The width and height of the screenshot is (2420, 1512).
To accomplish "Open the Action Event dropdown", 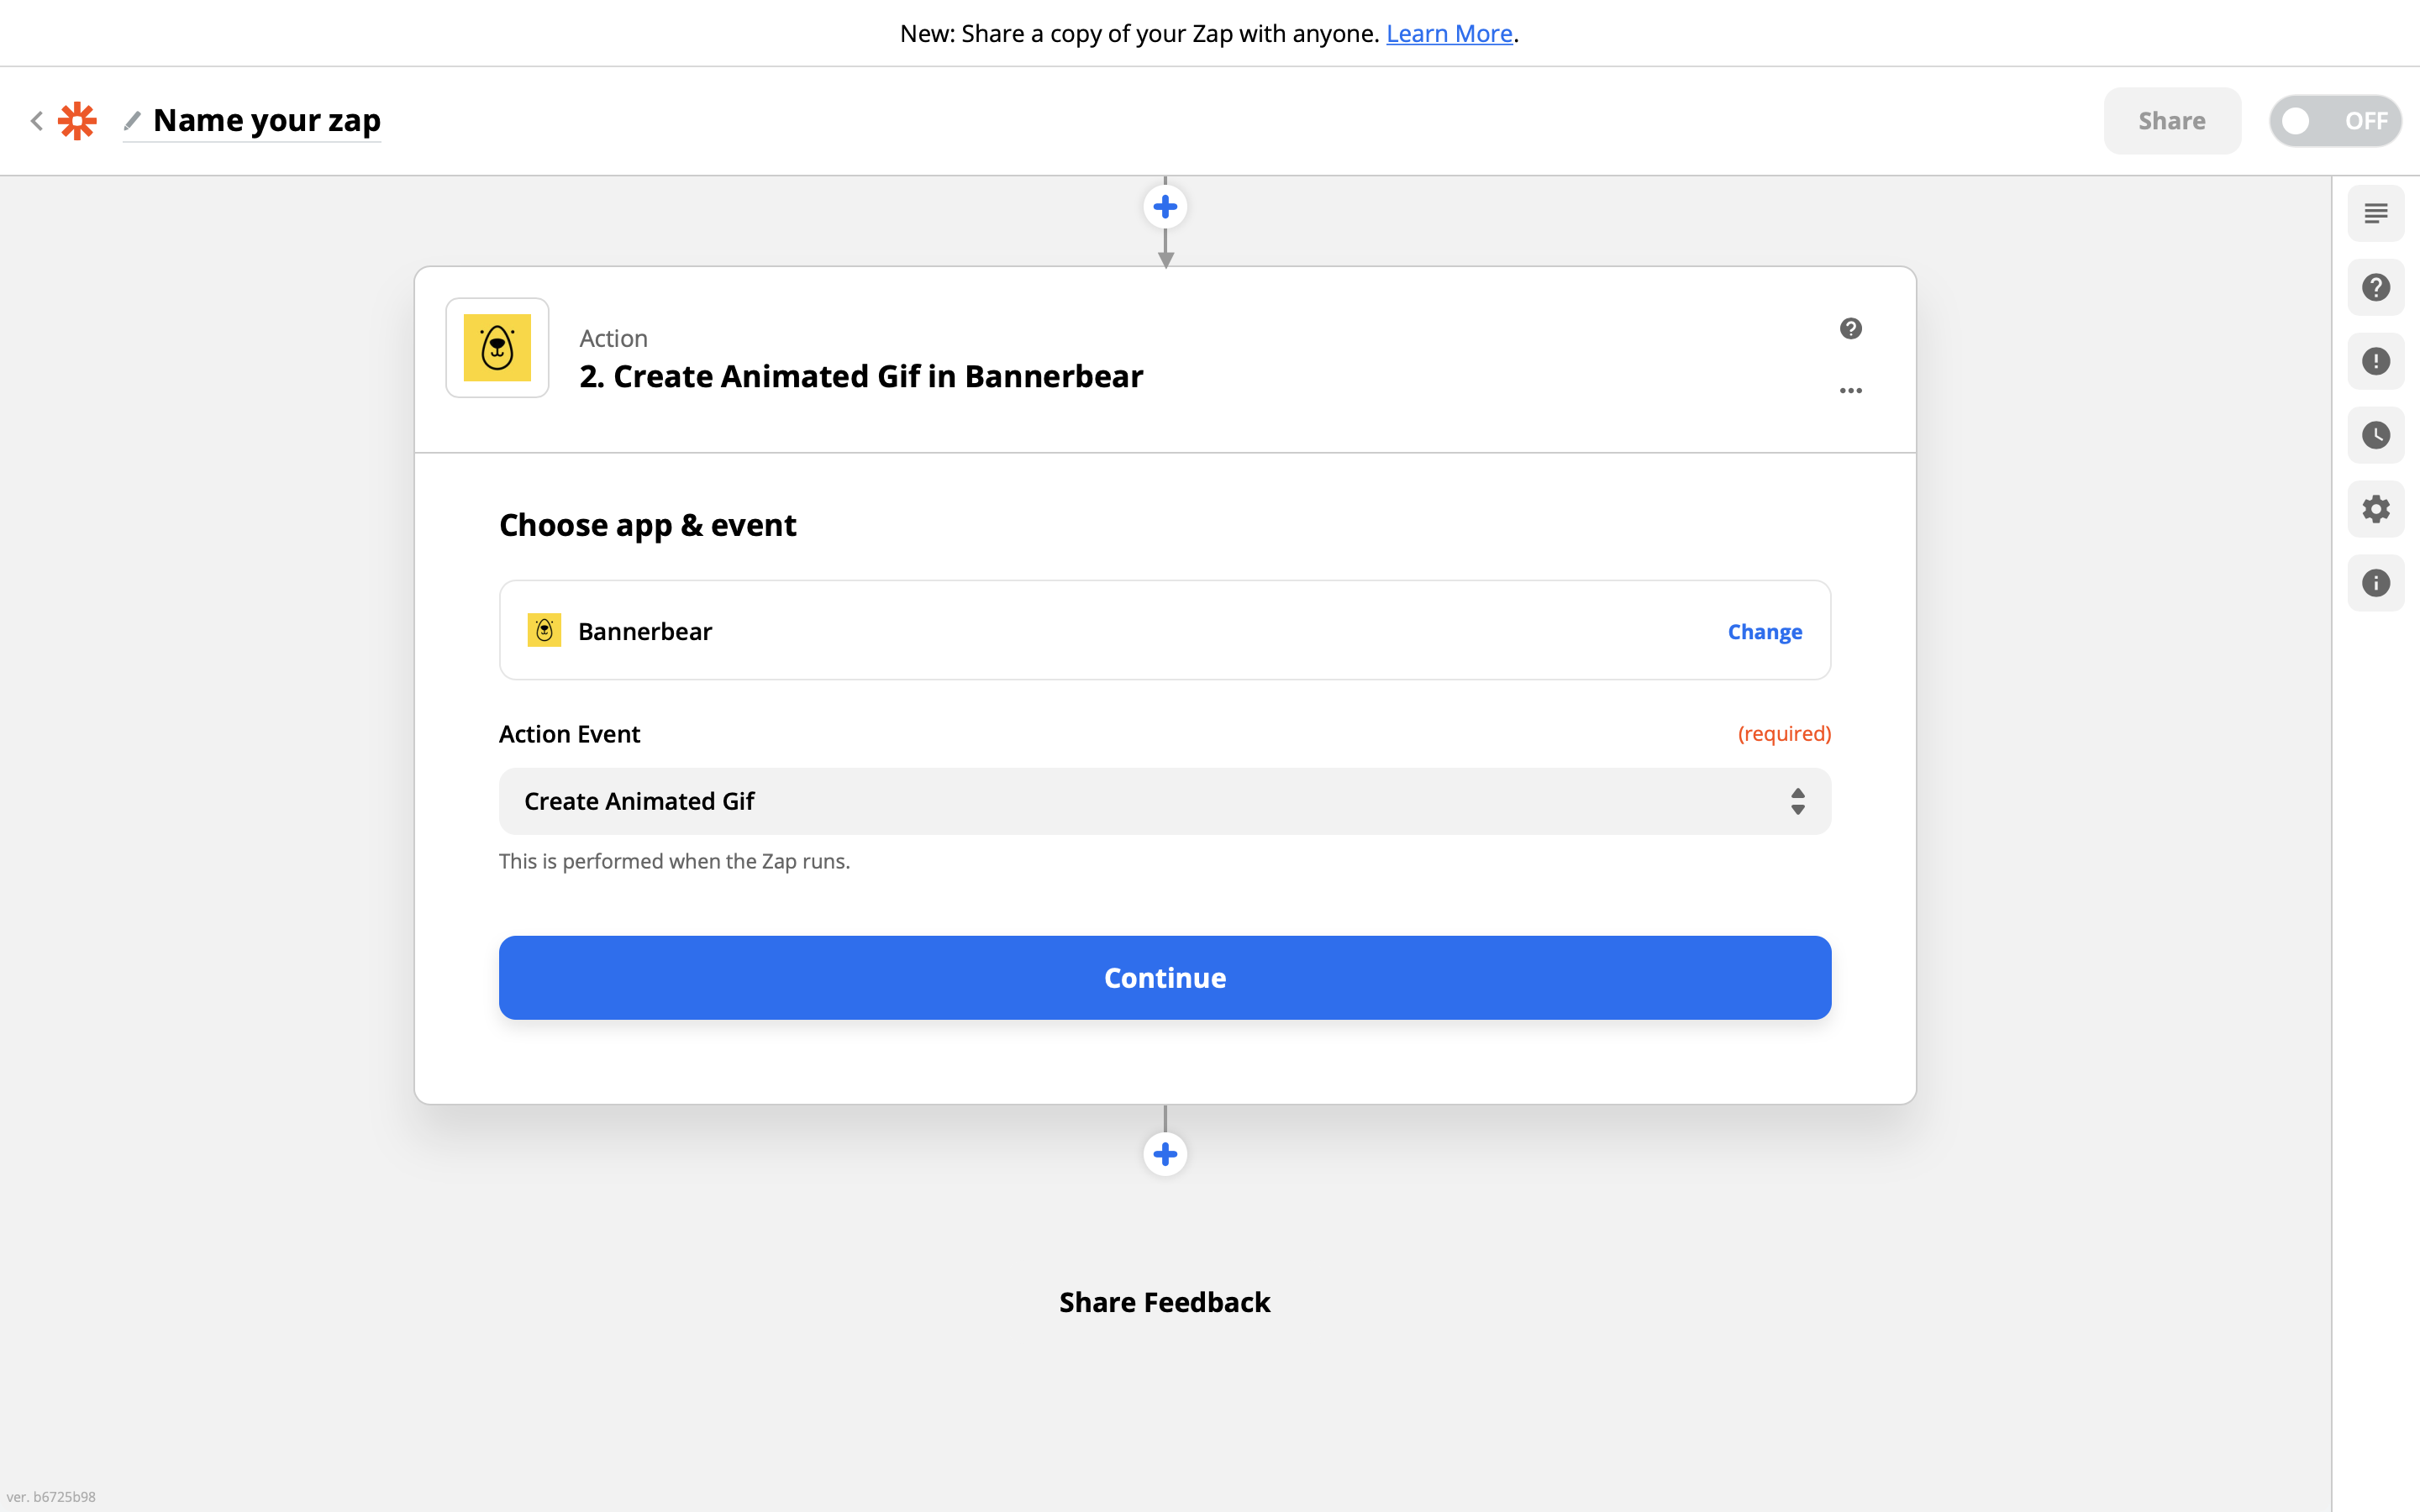I will coord(1164,801).
